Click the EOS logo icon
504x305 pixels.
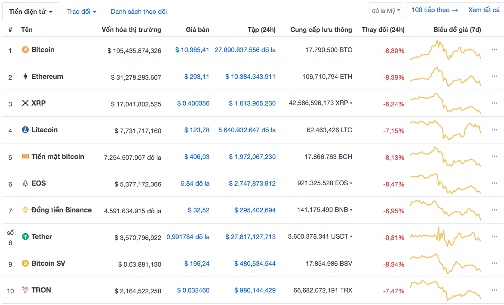[x=25, y=184]
